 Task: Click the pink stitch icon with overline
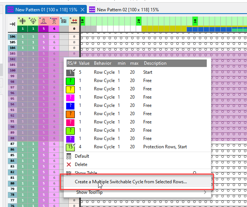tap(54, 21)
